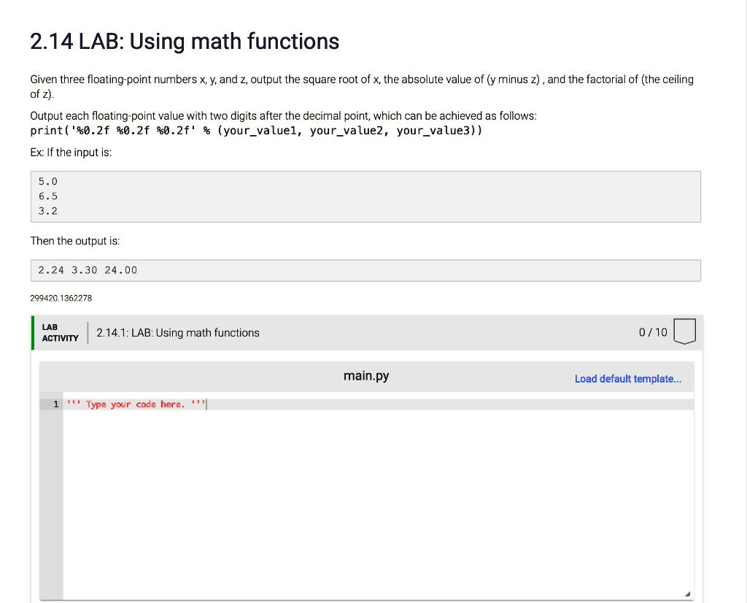Click inside the code editor on line 1

pos(292,404)
